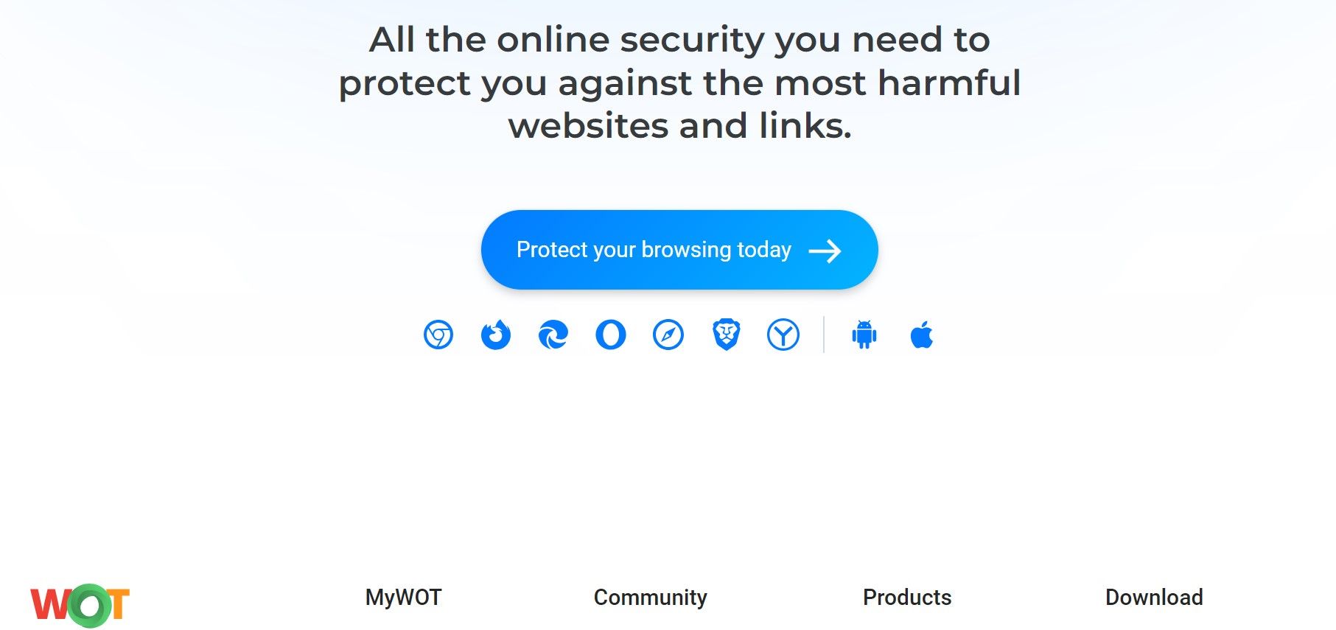Image resolution: width=1336 pixels, height=630 pixels.
Task: Open the MyWOT menu item
Action: tap(402, 598)
